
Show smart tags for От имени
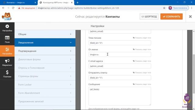click(142, 50)
